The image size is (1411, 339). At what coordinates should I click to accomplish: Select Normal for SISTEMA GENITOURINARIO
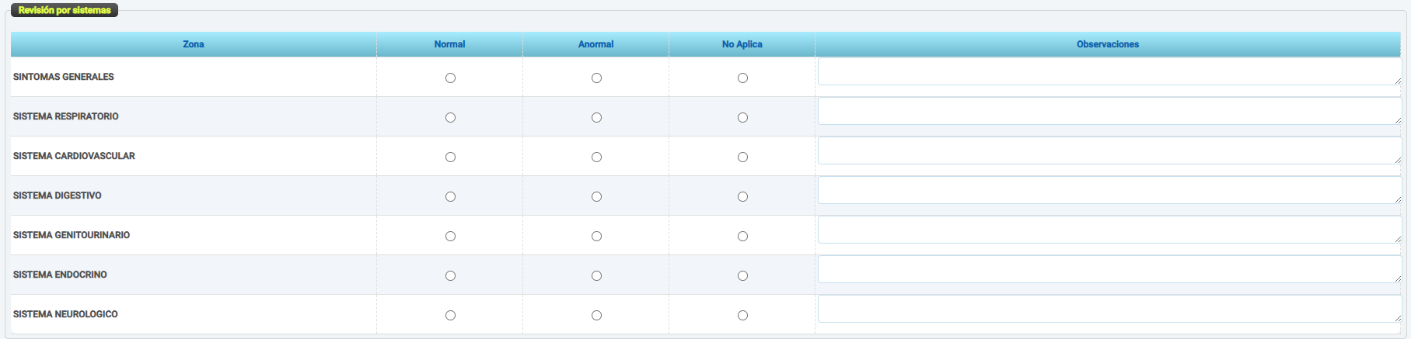pos(450,237)
